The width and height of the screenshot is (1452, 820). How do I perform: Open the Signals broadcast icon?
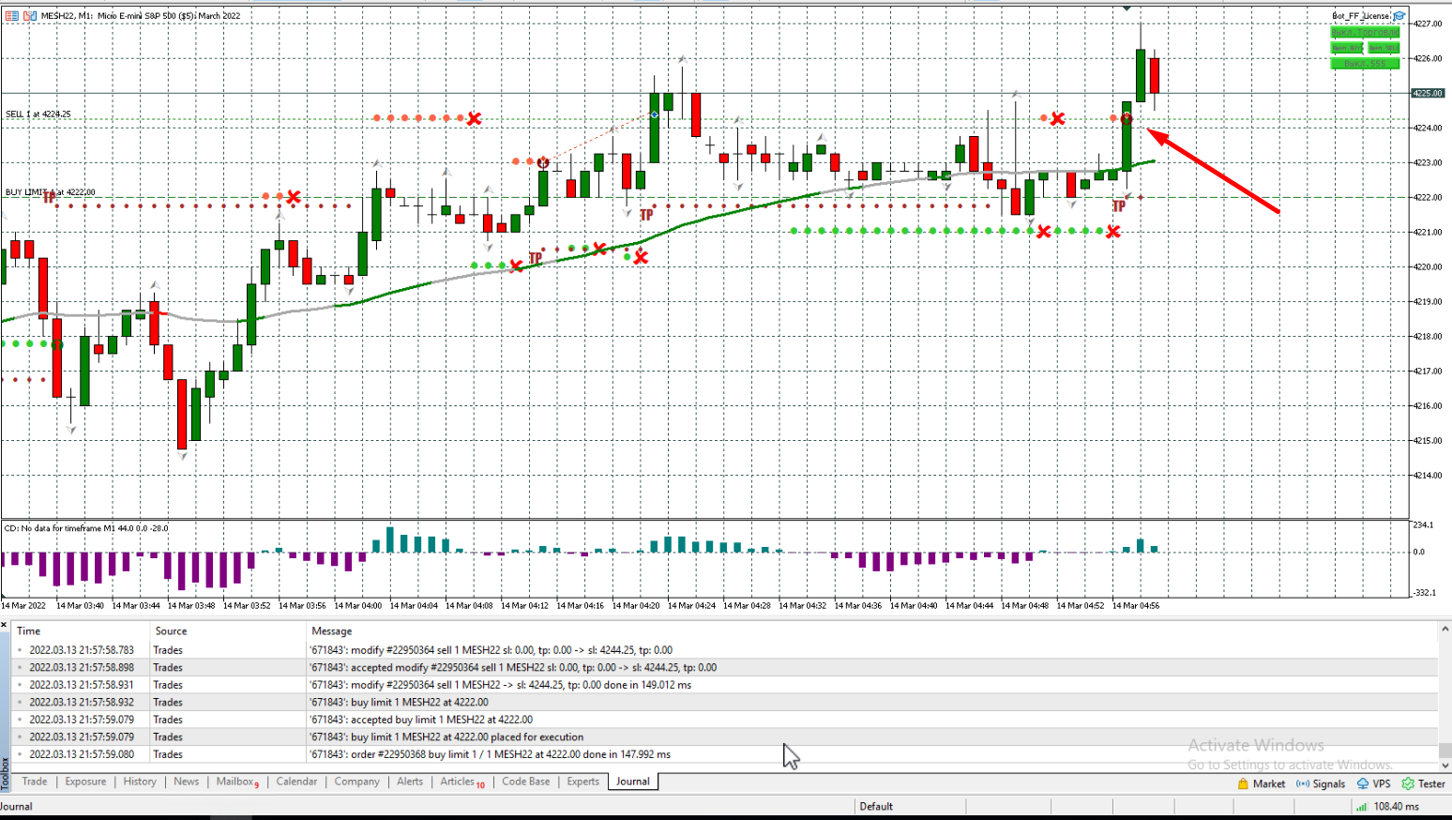1303,783
